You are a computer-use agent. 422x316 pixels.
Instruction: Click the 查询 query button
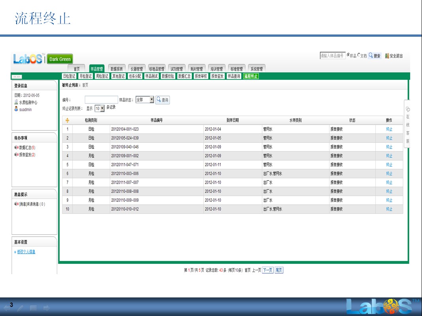[162, 100]
